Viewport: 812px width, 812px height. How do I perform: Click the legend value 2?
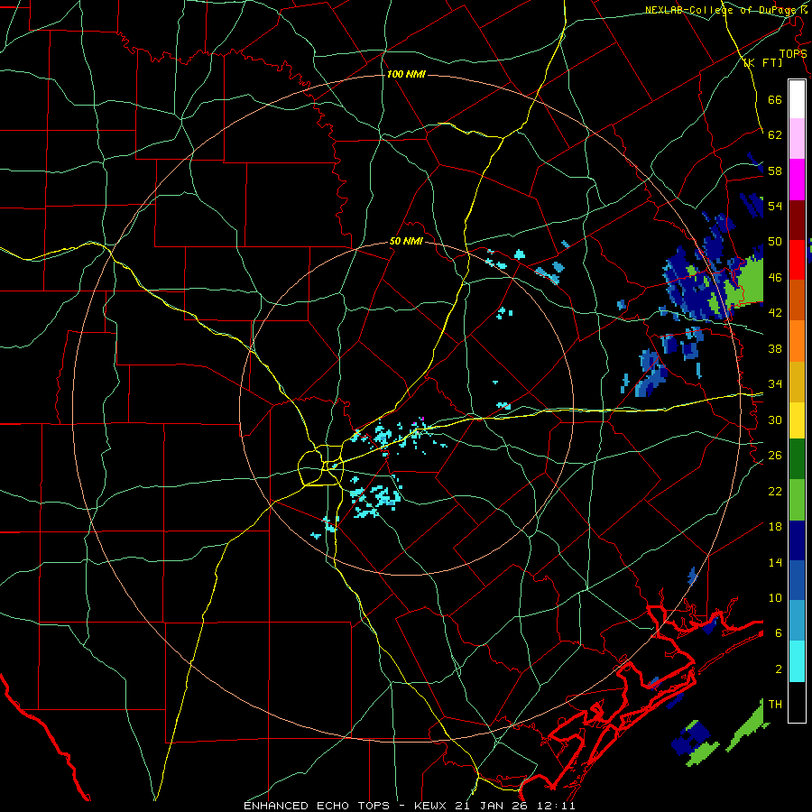[x=778, y=669]
